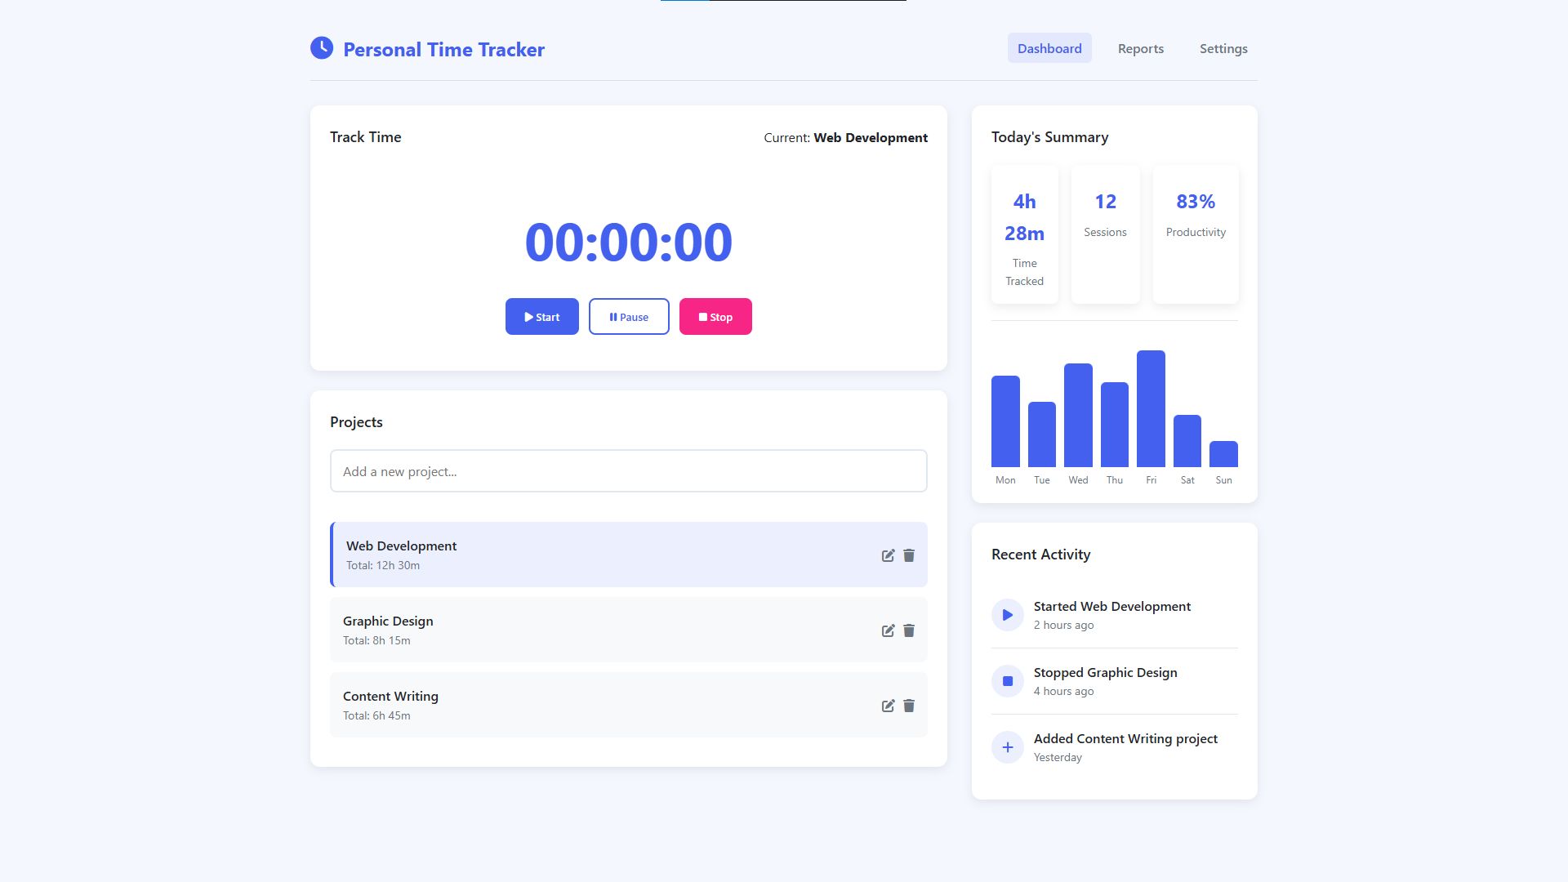Click the plus icon beside Added Content Writing
The height and width of the screenshot is (882, 1568).
[x=1008, y=747]
